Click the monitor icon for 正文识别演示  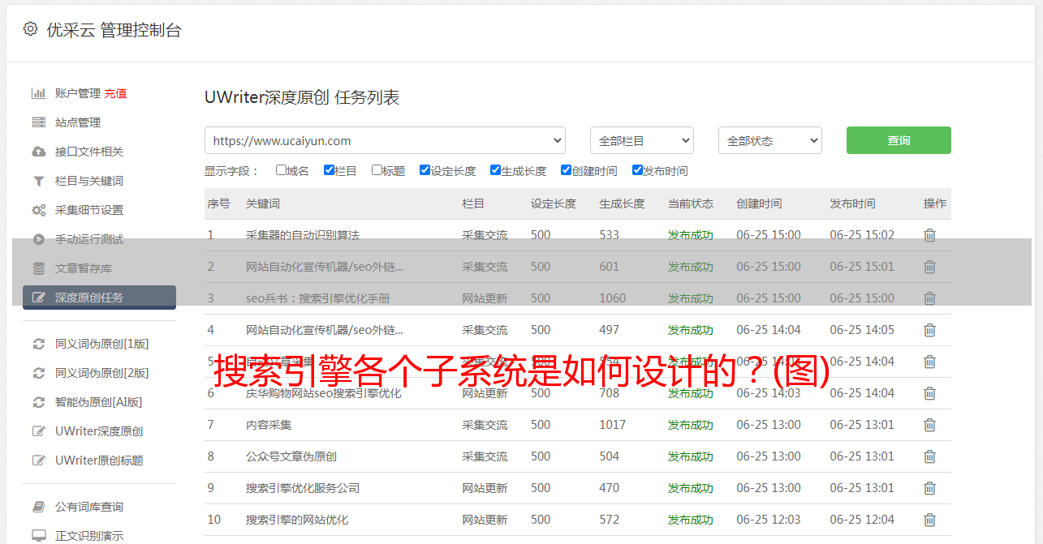tap(38, 536)
